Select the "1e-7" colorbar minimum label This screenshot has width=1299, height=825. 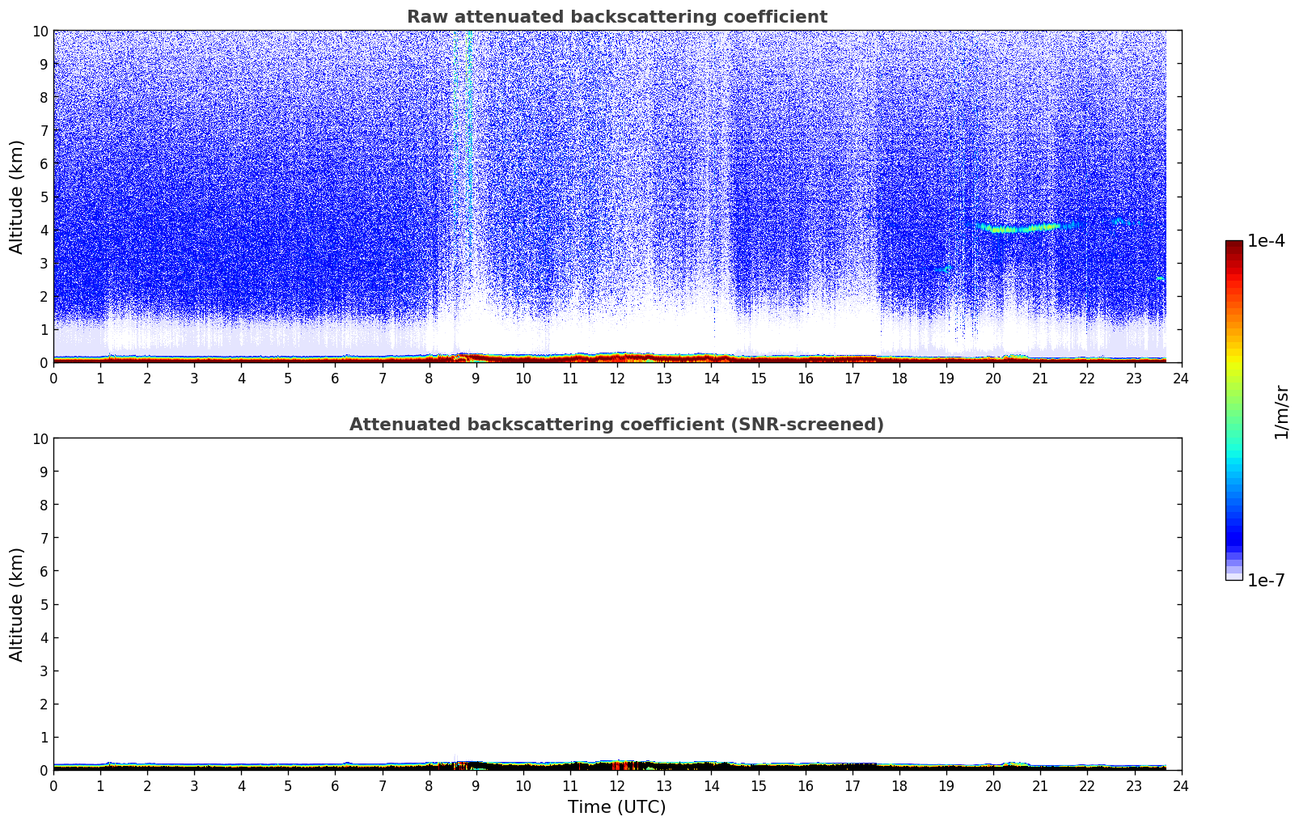coord(1266,580)
